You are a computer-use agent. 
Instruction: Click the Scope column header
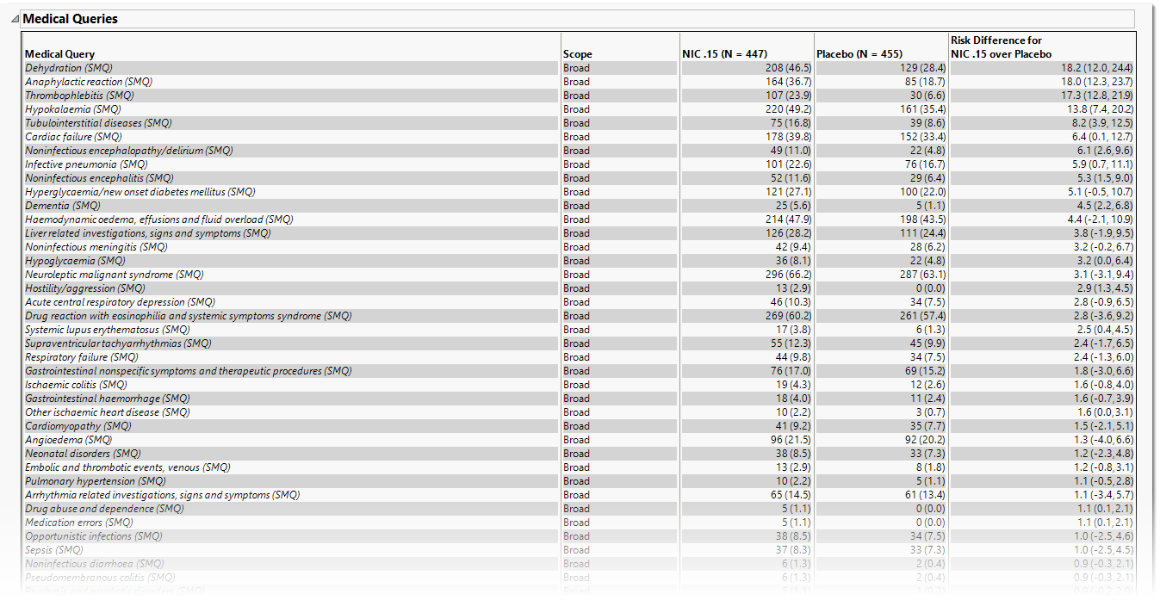578,54
